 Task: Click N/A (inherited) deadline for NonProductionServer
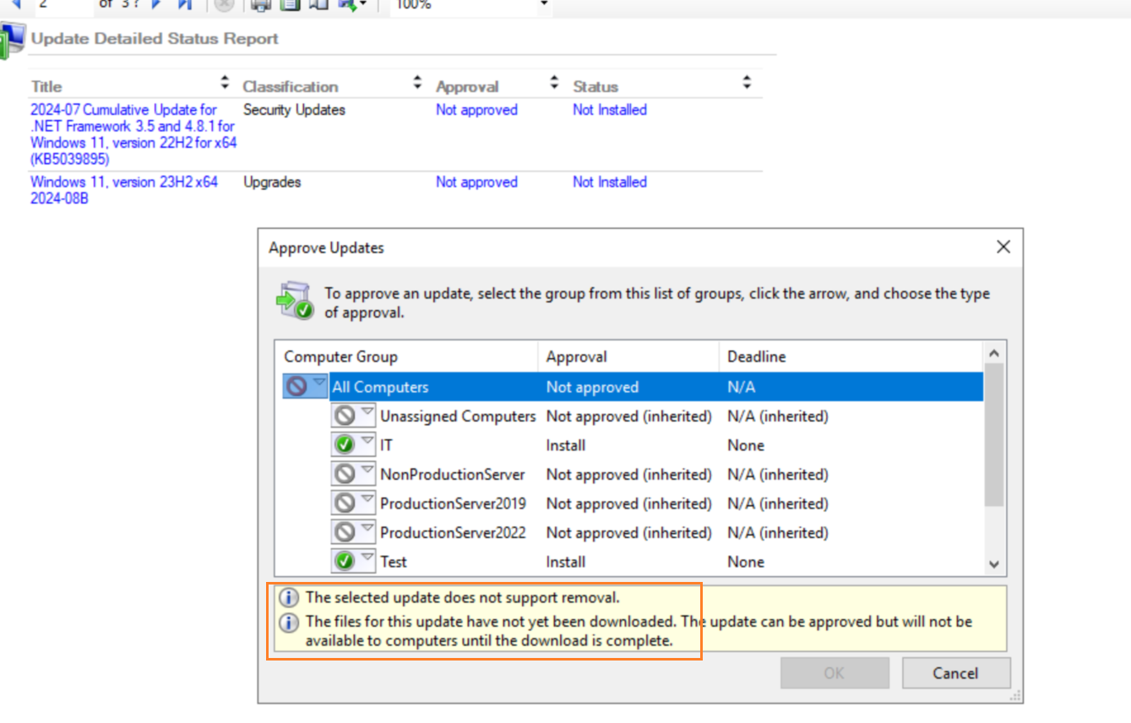point(778,475)
